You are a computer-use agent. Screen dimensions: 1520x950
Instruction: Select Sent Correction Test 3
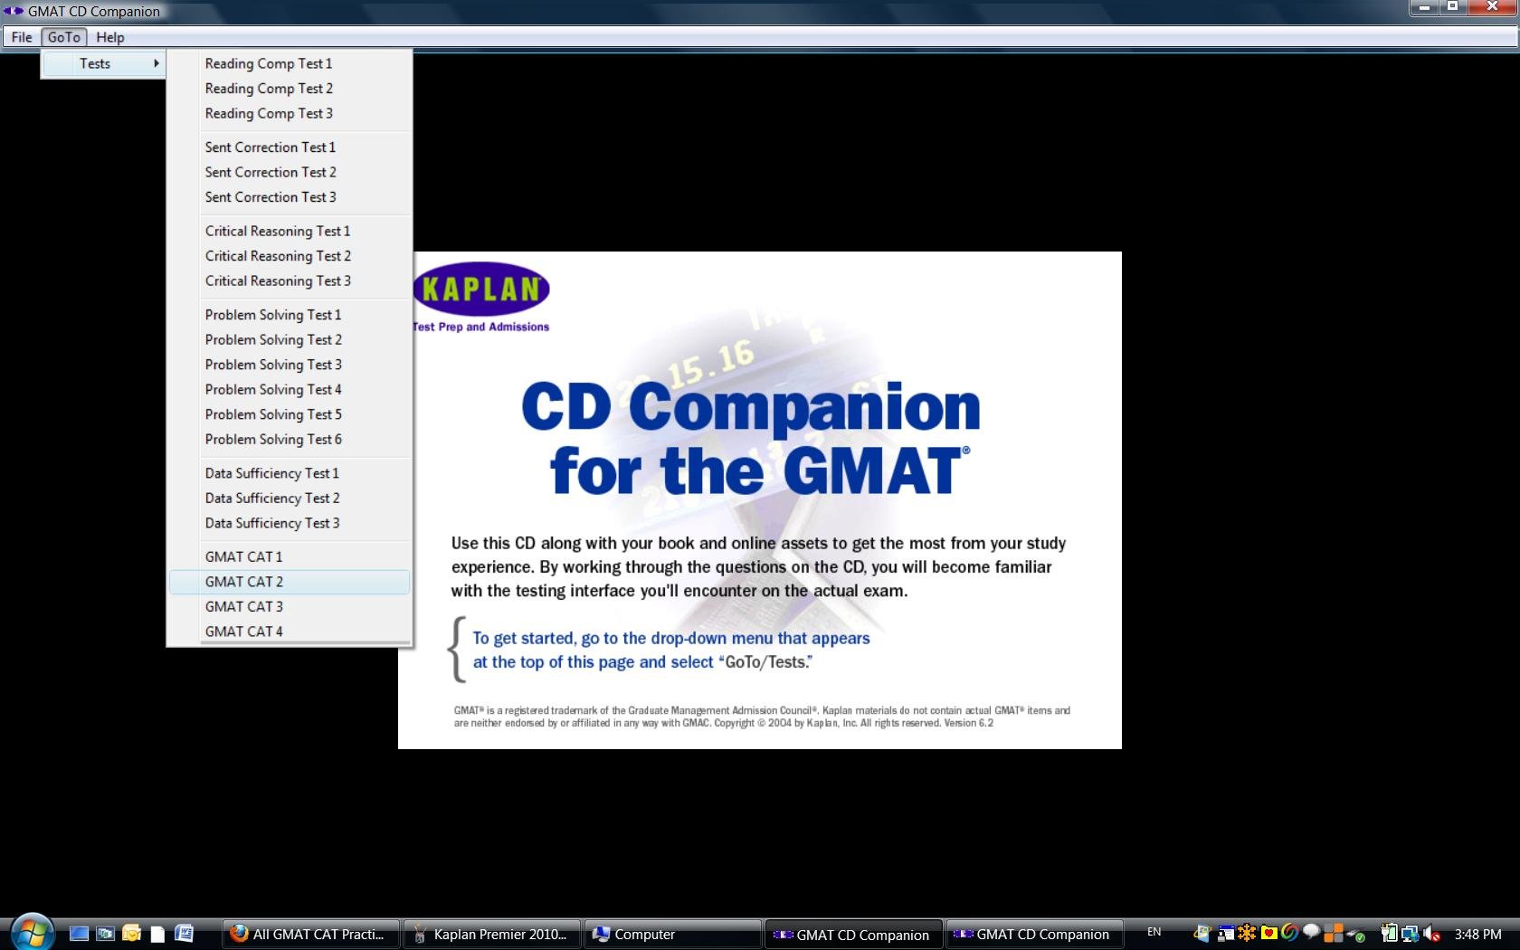click(x=271, y=197)
